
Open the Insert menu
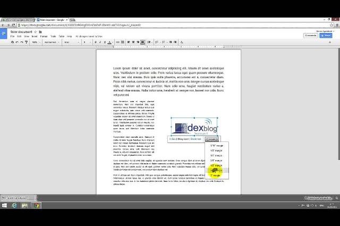[x=35, y=36]
